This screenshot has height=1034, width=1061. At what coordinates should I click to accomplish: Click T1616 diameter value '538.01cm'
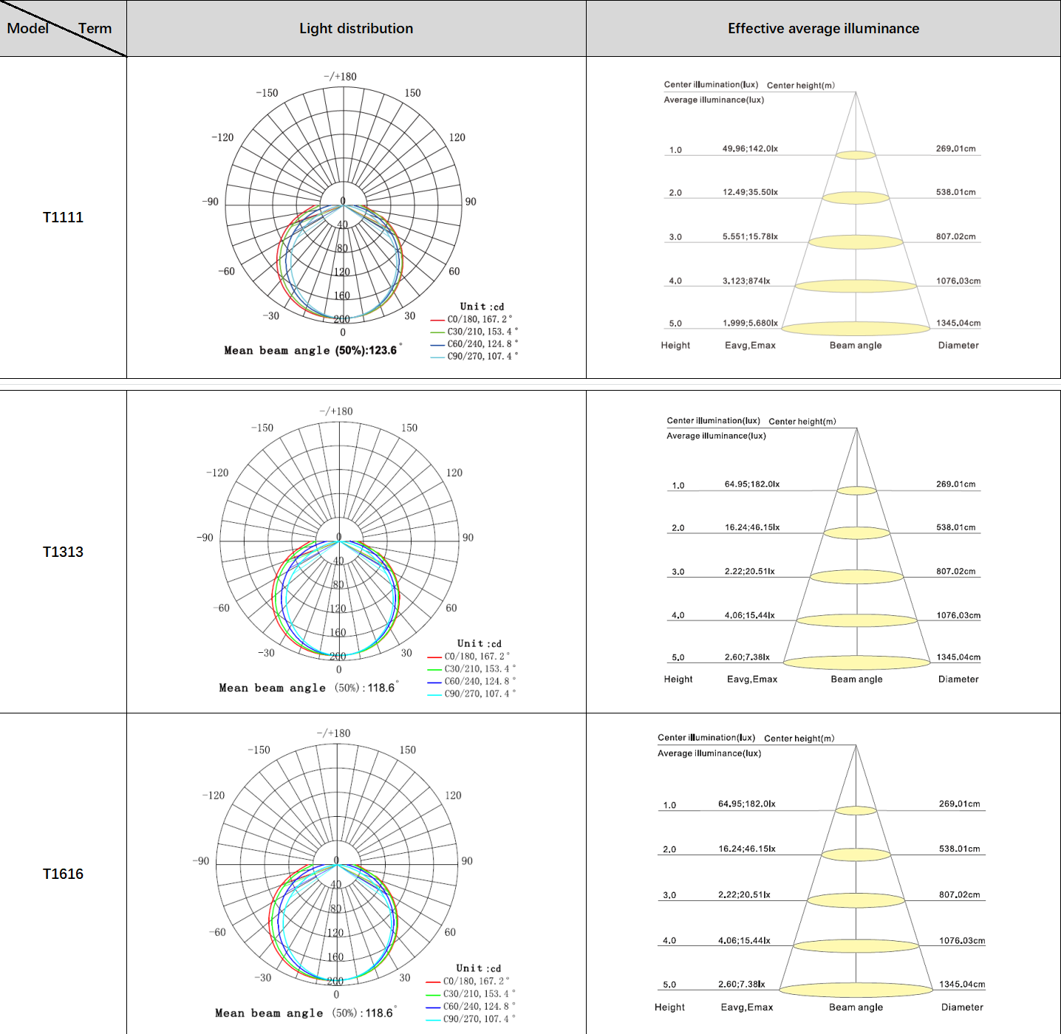960,849
